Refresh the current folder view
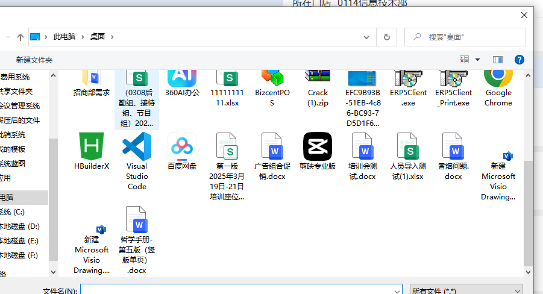This screenshot has width=543, height=294. pyautogui.click(x=386, y=37)
